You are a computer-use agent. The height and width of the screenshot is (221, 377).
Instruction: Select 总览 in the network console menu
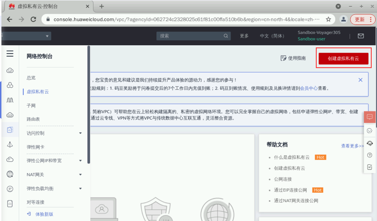[31, 78]
